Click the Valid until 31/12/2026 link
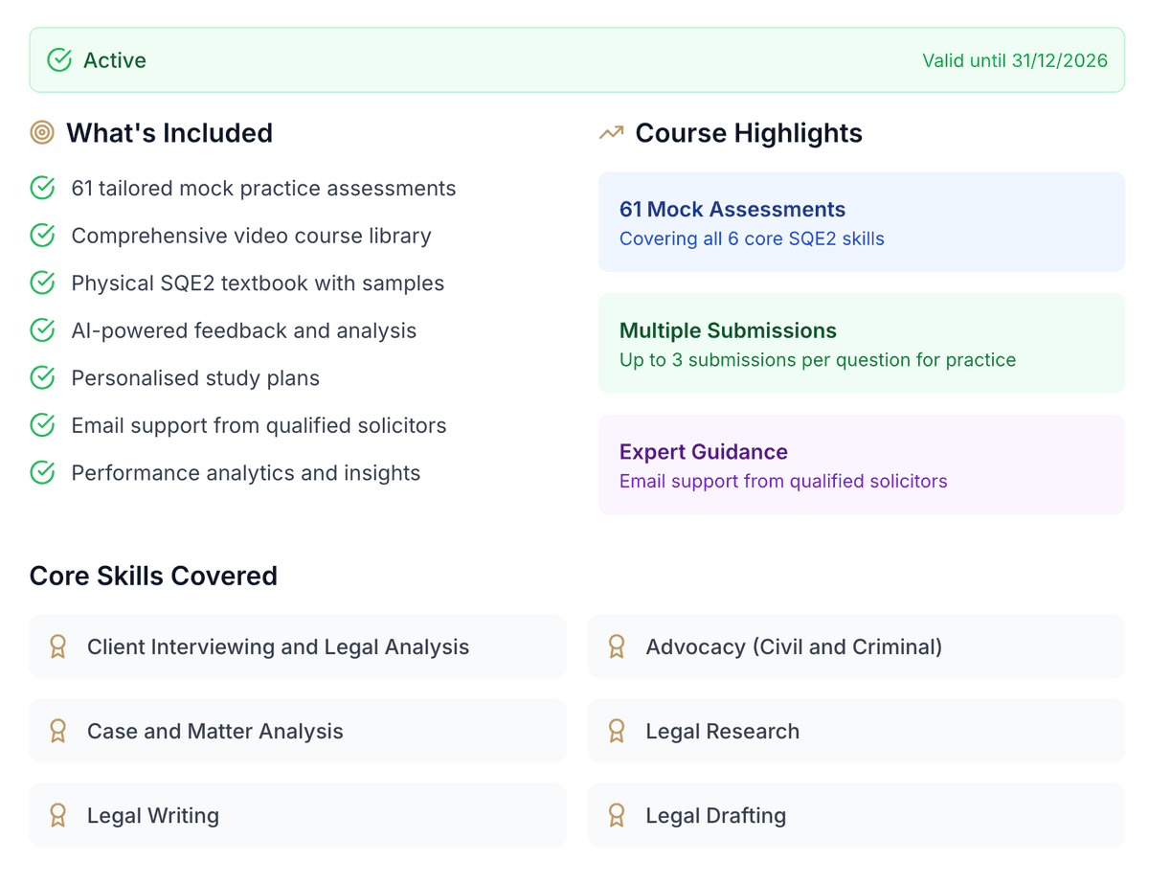 pos(1014,59)
